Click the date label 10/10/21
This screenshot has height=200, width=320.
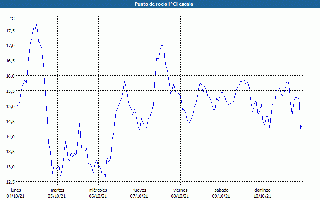coord(262,196)
